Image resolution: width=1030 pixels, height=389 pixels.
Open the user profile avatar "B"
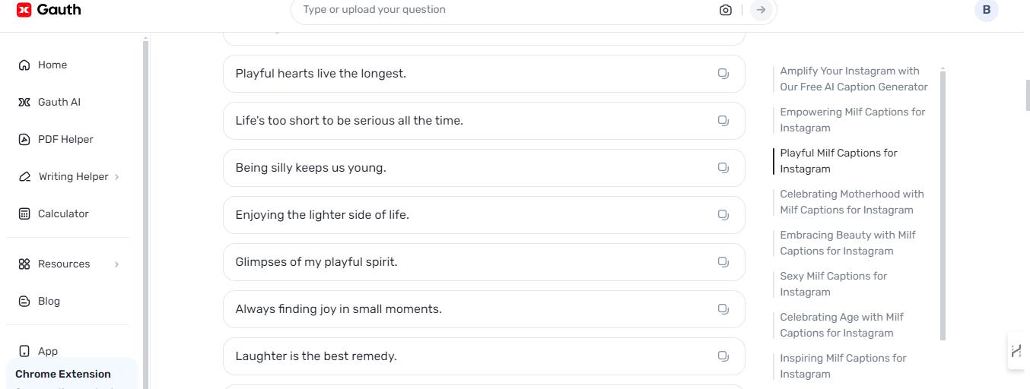click(986, 10)
